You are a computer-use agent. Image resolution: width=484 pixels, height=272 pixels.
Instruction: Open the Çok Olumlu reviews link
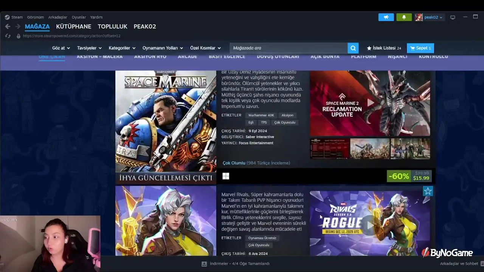(x=234, y=163)
